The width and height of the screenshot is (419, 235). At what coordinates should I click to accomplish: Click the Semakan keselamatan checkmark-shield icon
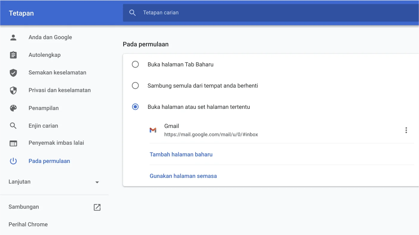(13, 72)
